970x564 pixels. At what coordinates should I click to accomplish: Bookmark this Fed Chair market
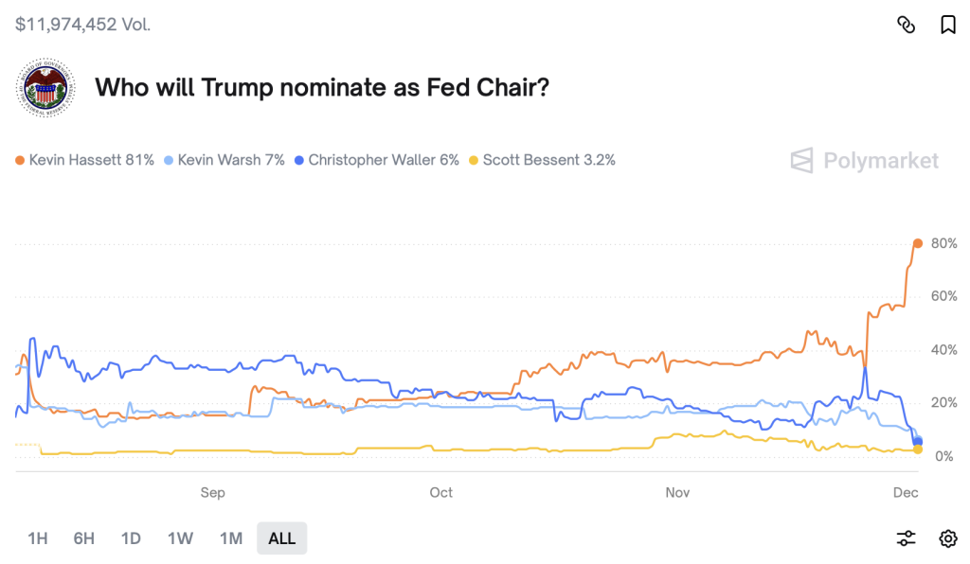[947, 25]
